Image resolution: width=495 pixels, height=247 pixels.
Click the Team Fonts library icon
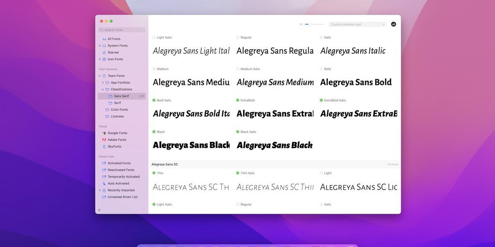coord(104,76)
